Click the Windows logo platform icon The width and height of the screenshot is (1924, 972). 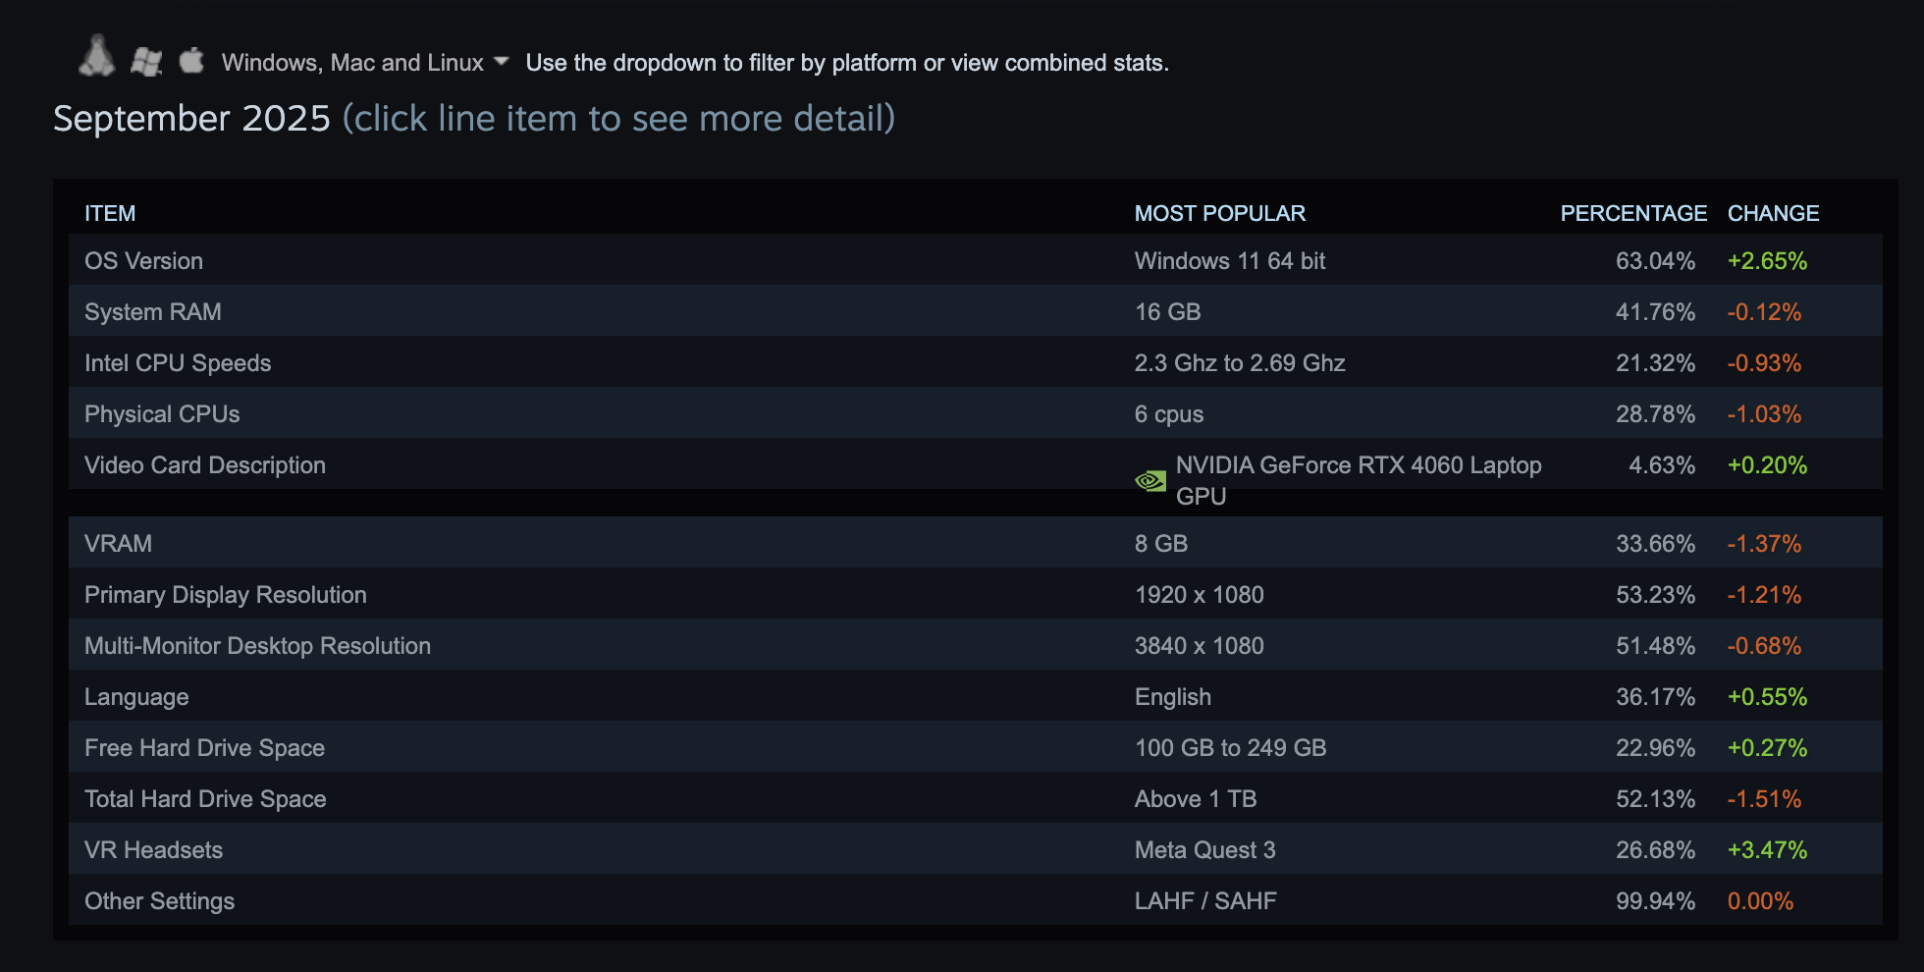click(146, 62)
